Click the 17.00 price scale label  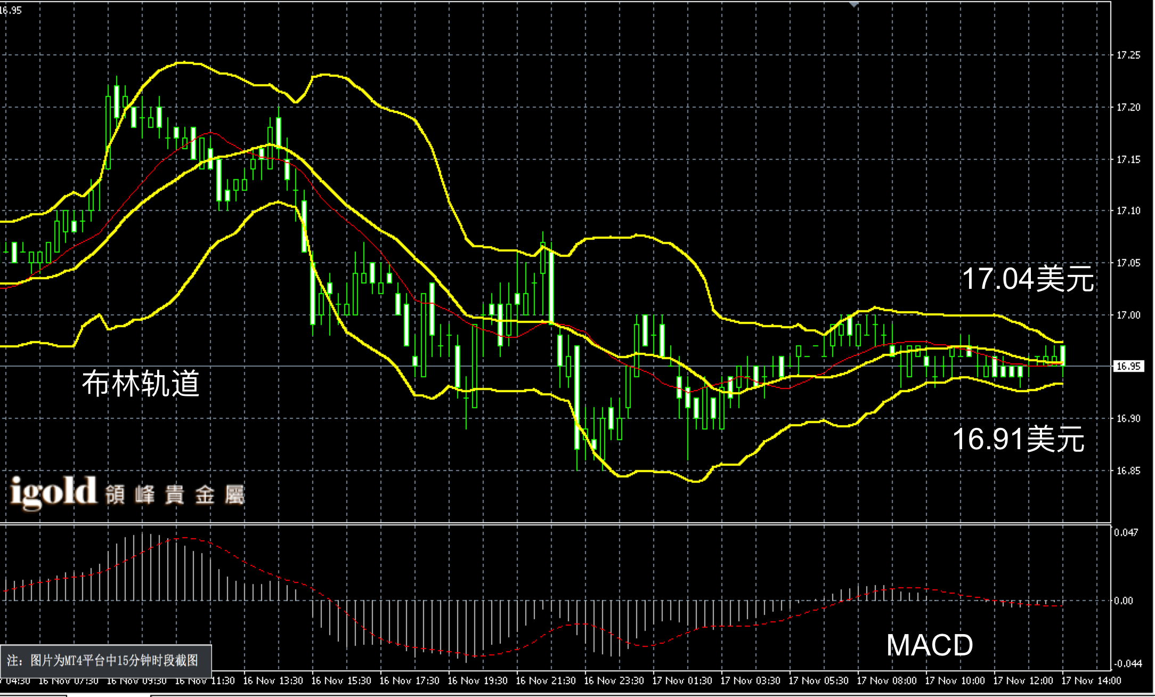pos(1128,315)
